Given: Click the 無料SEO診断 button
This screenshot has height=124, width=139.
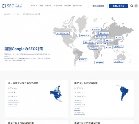Looking at the screenshot, I should pyautogui.click(x=98, y=6).
